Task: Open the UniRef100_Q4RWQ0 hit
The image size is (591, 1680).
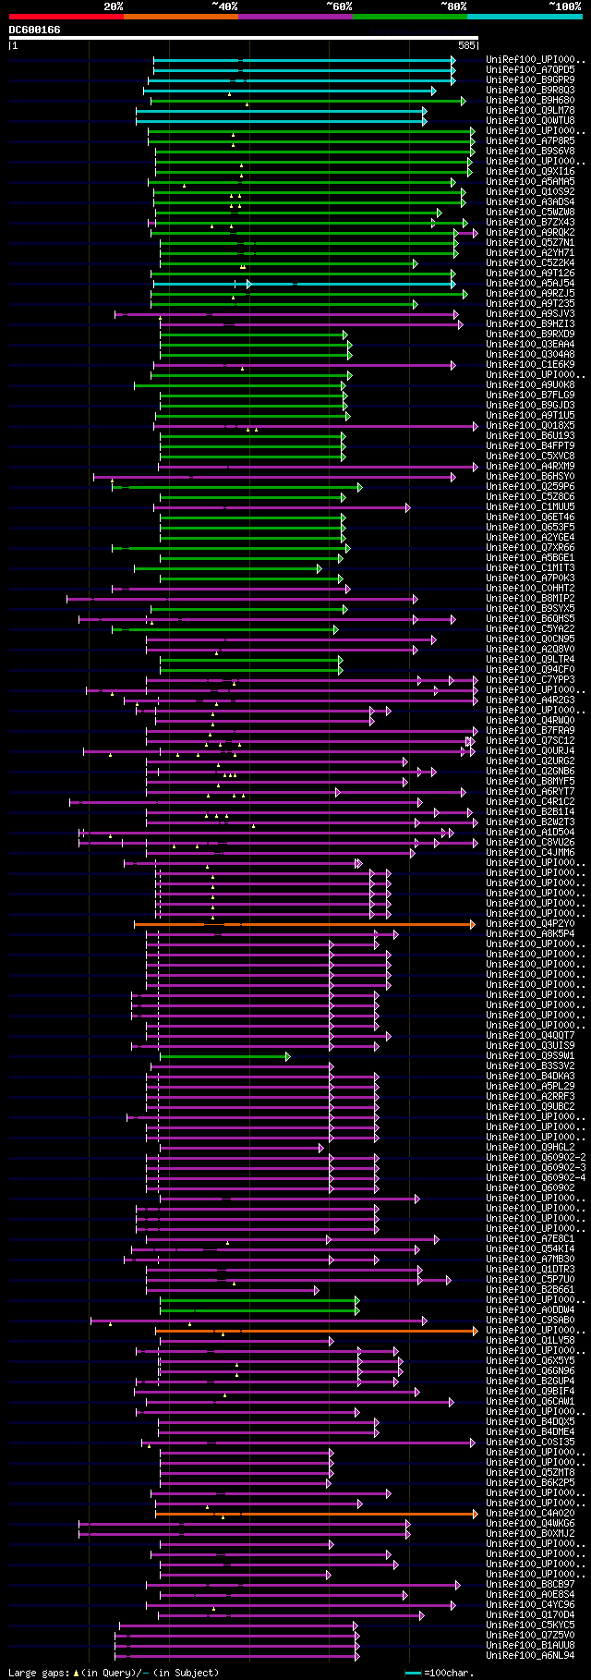Action: click(530, 721)
